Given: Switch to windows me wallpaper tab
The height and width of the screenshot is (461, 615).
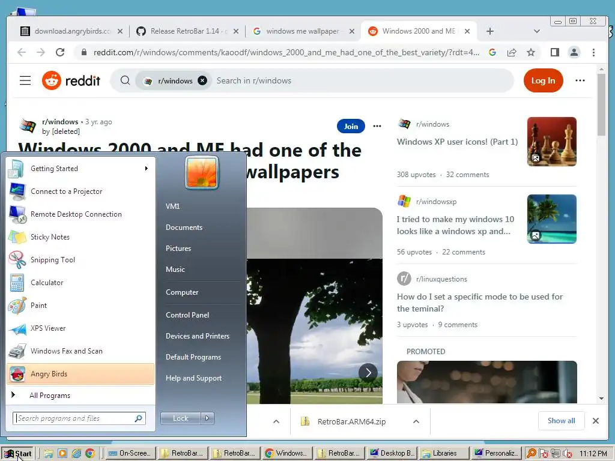Looking at the screenshot, I should click(304, 31).
